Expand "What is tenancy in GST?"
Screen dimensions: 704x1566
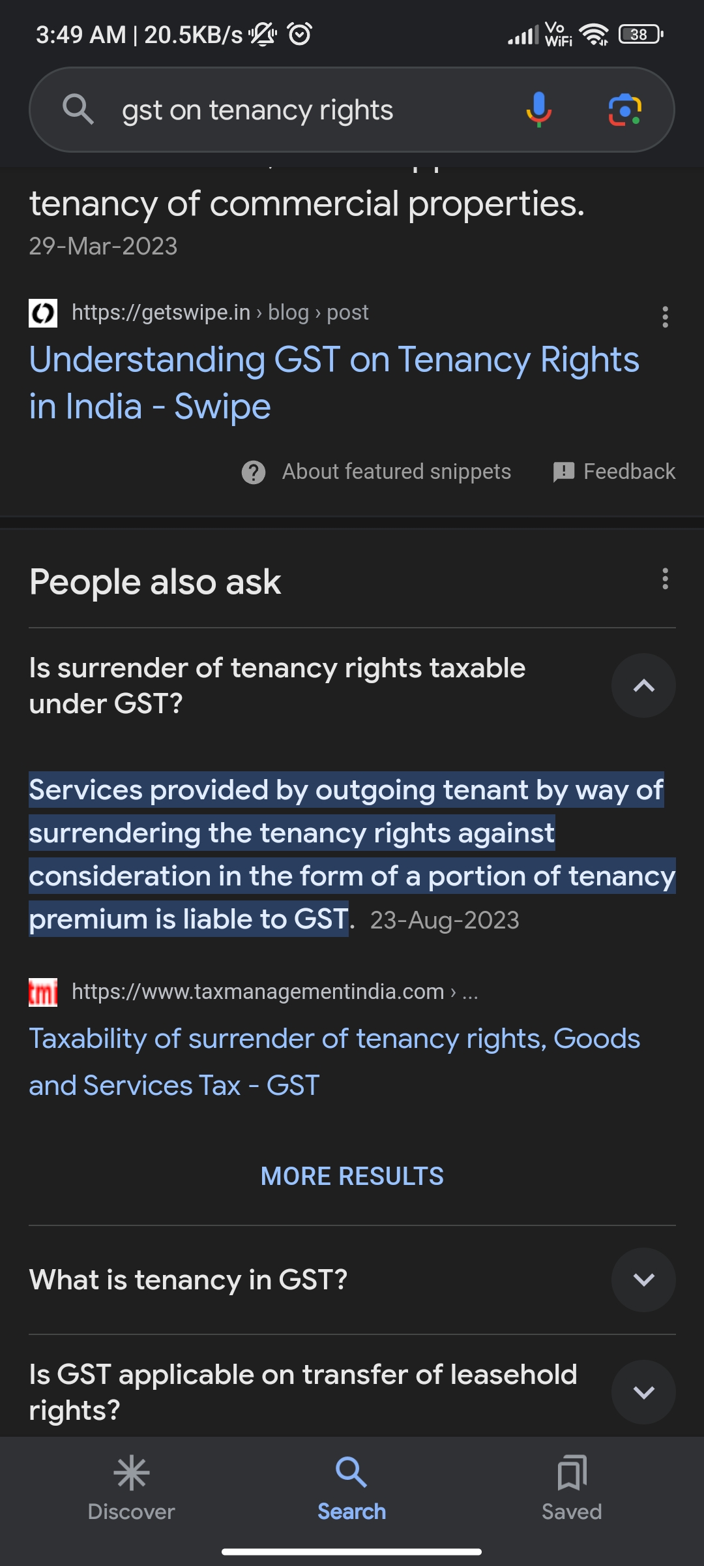tap(643, 1280)
